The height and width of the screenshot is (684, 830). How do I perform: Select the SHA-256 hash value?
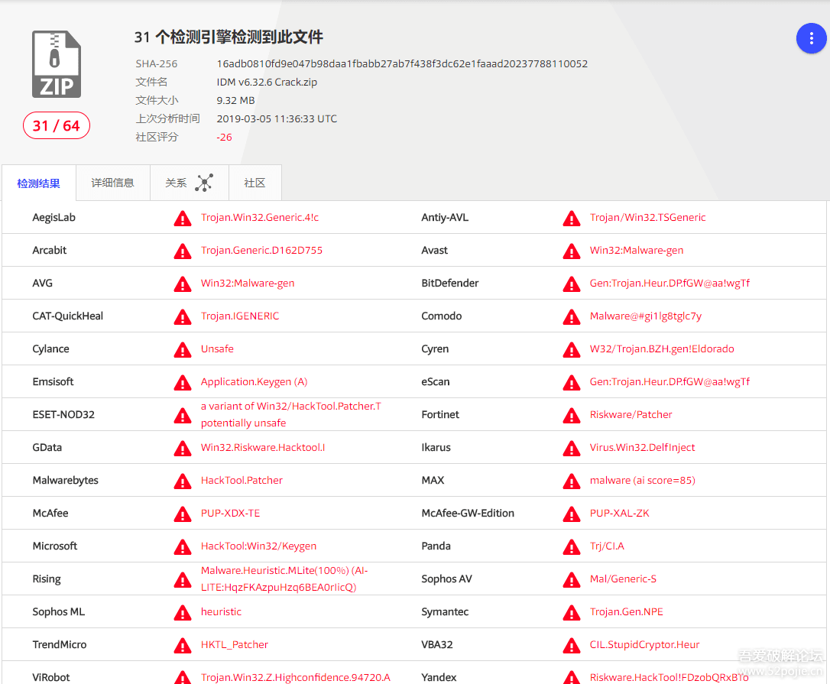(x=402, y=63)
